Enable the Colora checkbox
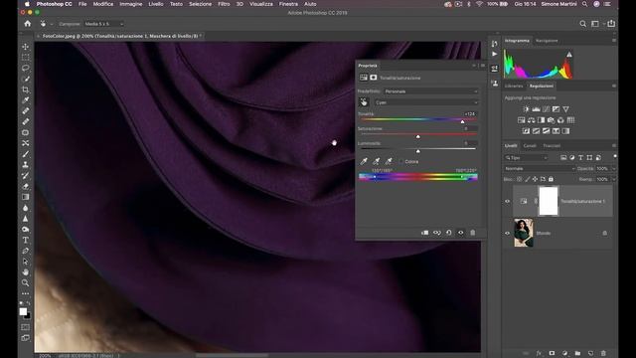The image size is (636, 358). coord(401,161)
